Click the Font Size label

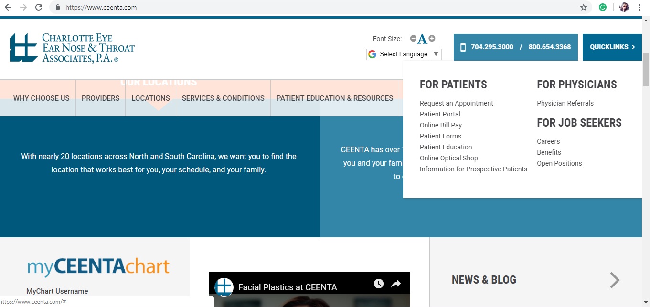(387, 39)
